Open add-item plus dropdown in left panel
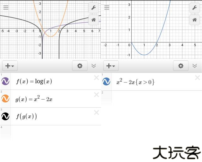 tap(10, 66)
